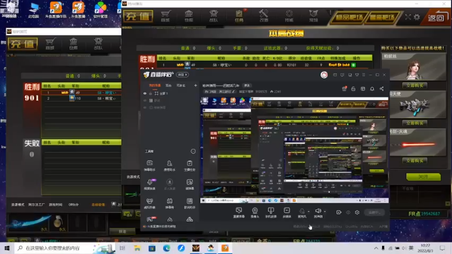Open the 仓库 warehouse icon in front game window
This screenshot has height=254, width=452.
tap(189, 16)
